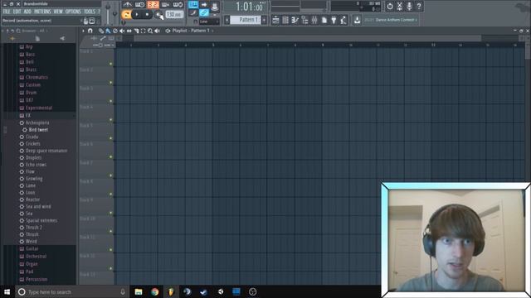Click the plus button right of Pattern 1

(264, 20)
